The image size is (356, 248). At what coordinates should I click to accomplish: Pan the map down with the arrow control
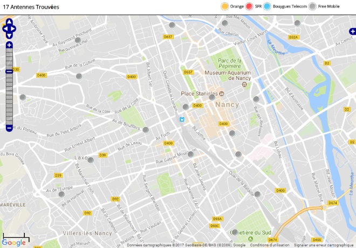pos(9,36)
